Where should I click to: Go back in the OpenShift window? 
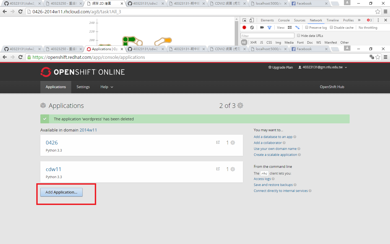tap(5, 57)
